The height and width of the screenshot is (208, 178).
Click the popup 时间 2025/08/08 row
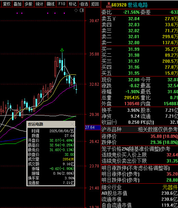(51, 131)
